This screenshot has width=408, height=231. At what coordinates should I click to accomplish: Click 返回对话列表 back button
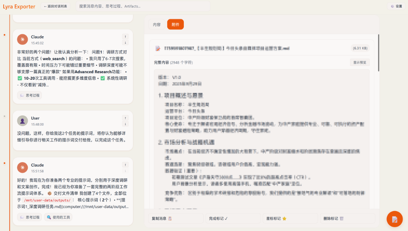click(55, 6)
